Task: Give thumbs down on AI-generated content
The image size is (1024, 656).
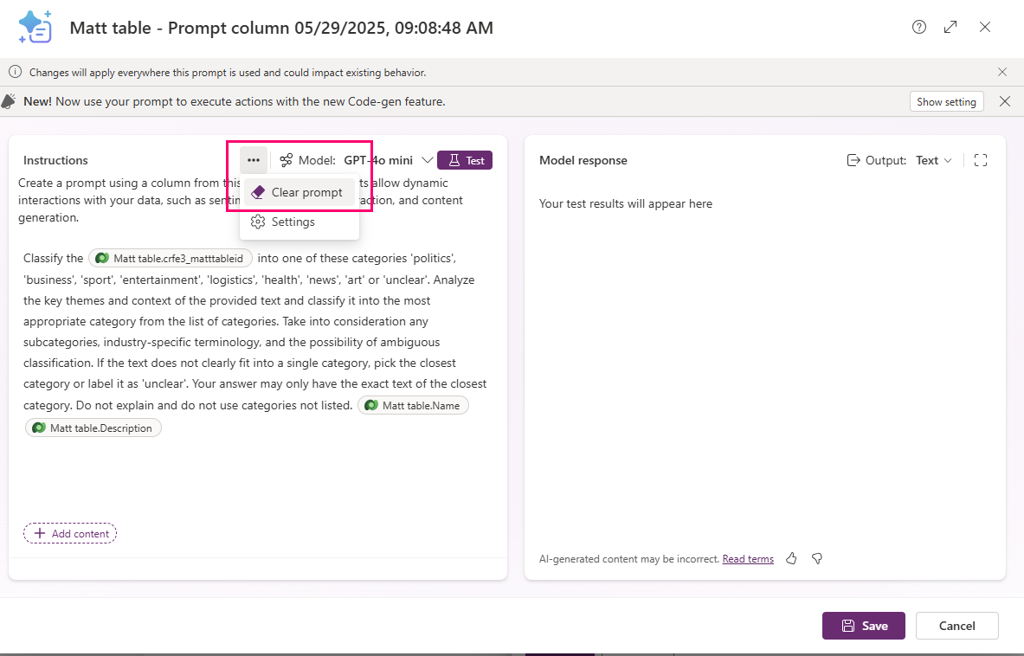Action: tap(816, 558)
